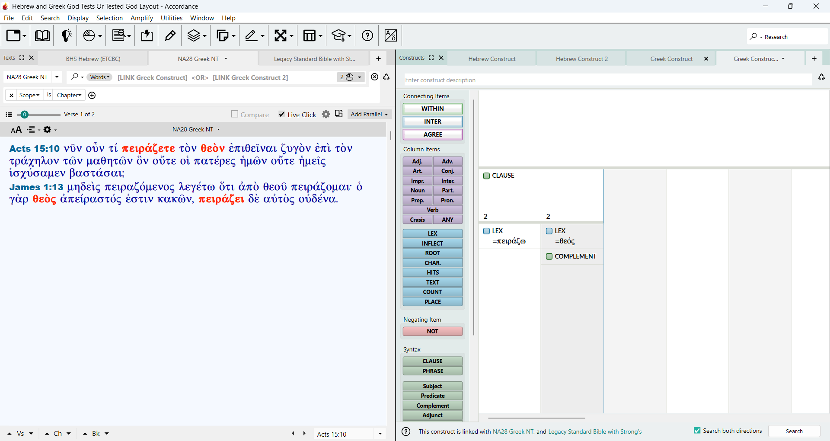Open the Words search type dropdown

[100, 77]
